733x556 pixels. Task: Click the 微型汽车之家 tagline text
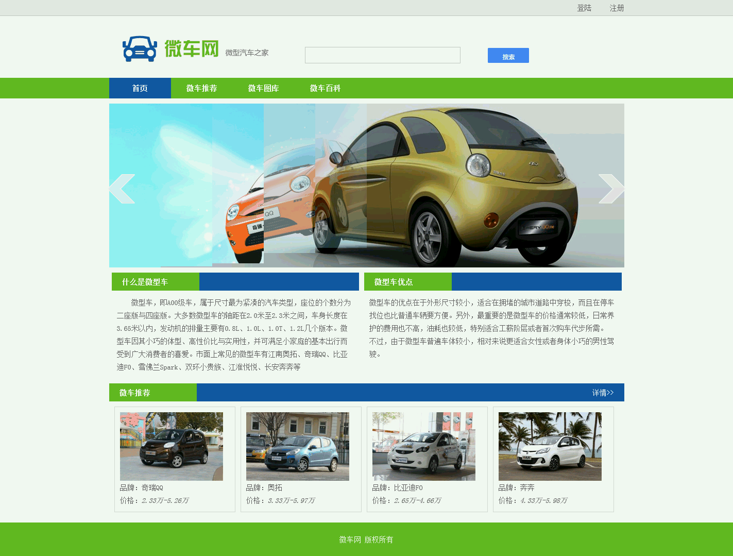[247, 53]
